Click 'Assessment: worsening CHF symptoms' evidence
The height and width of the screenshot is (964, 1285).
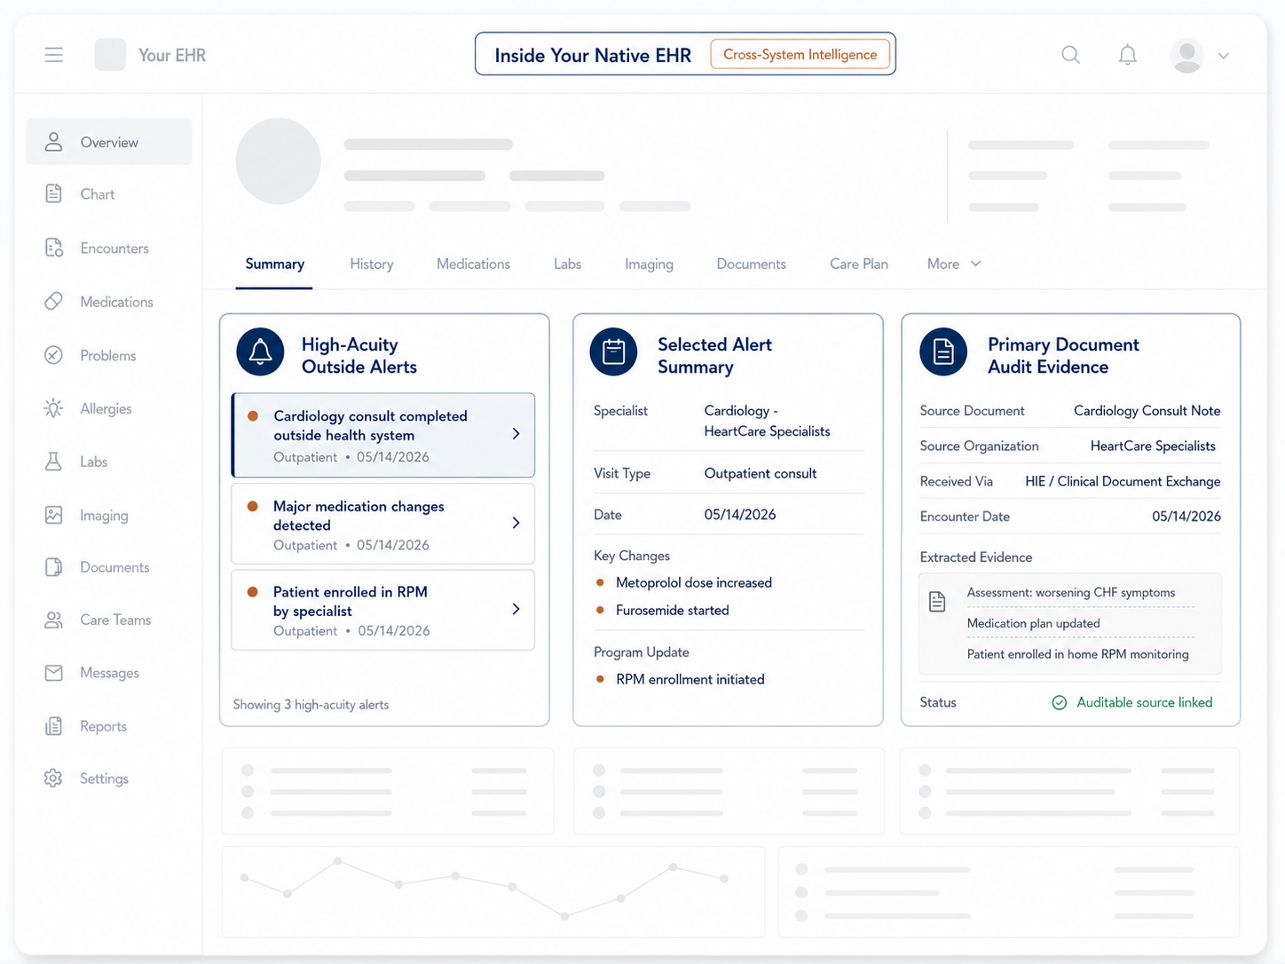(x=1071, y=592)
